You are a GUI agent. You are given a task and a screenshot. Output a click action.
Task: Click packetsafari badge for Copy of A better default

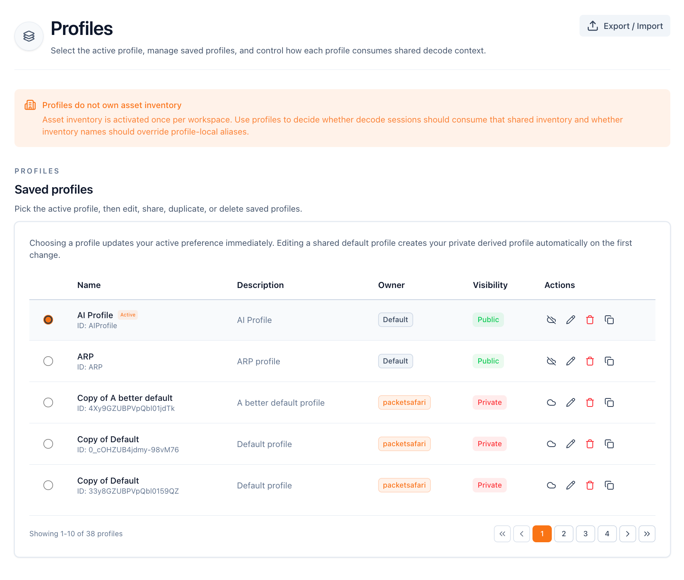point(404,402)
